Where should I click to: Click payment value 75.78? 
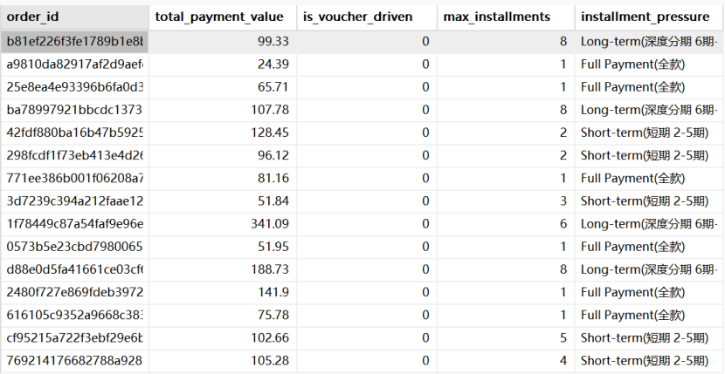223,315
